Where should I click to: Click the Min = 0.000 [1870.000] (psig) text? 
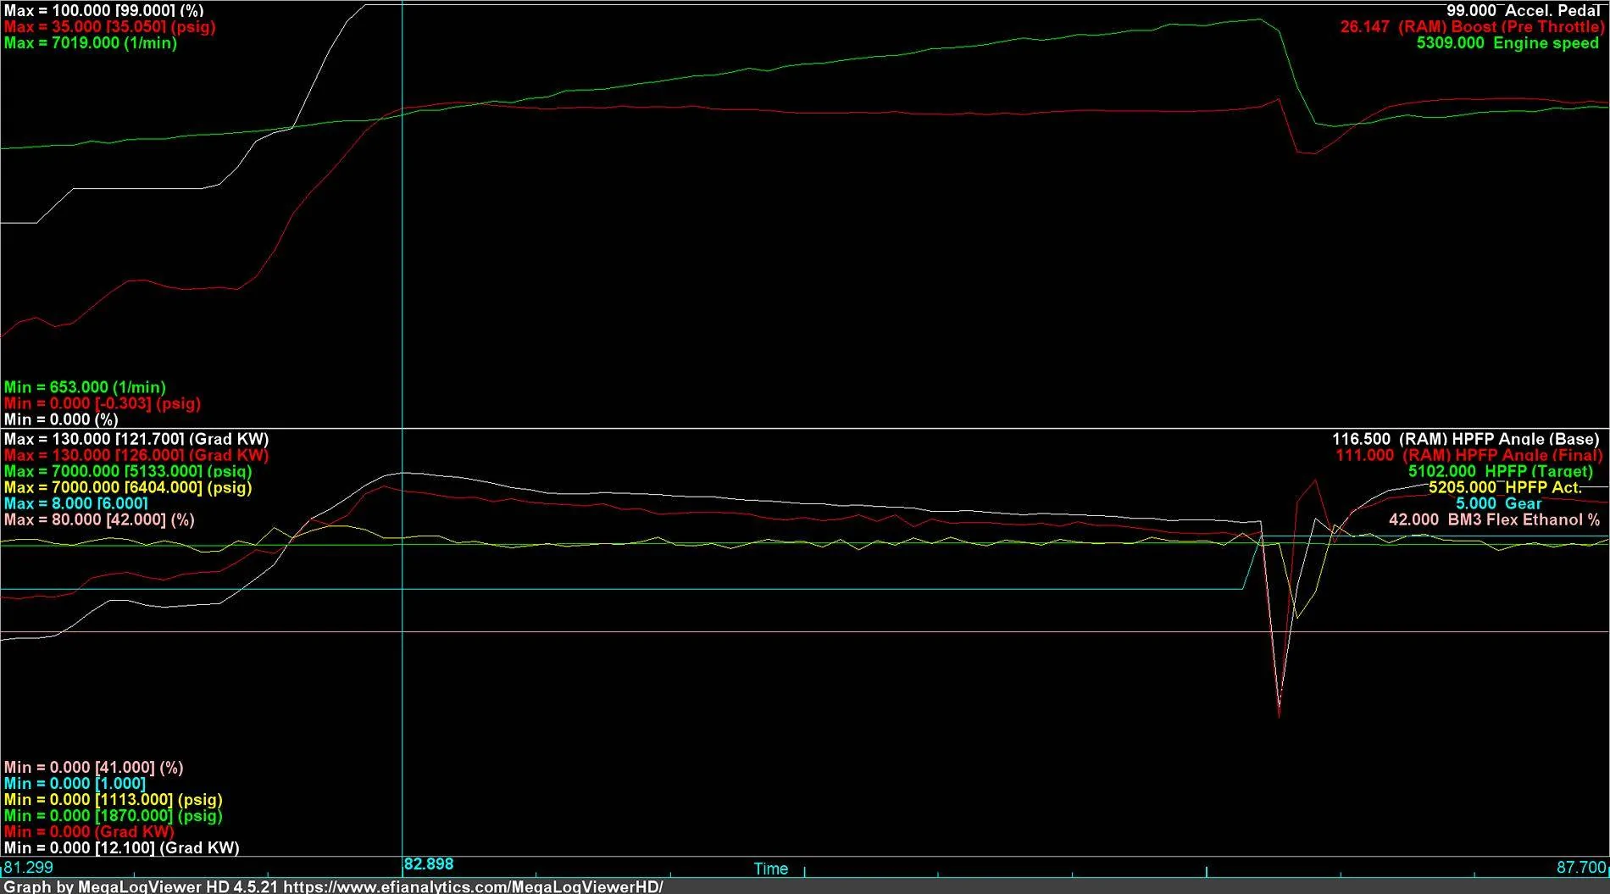pos(113,817)
